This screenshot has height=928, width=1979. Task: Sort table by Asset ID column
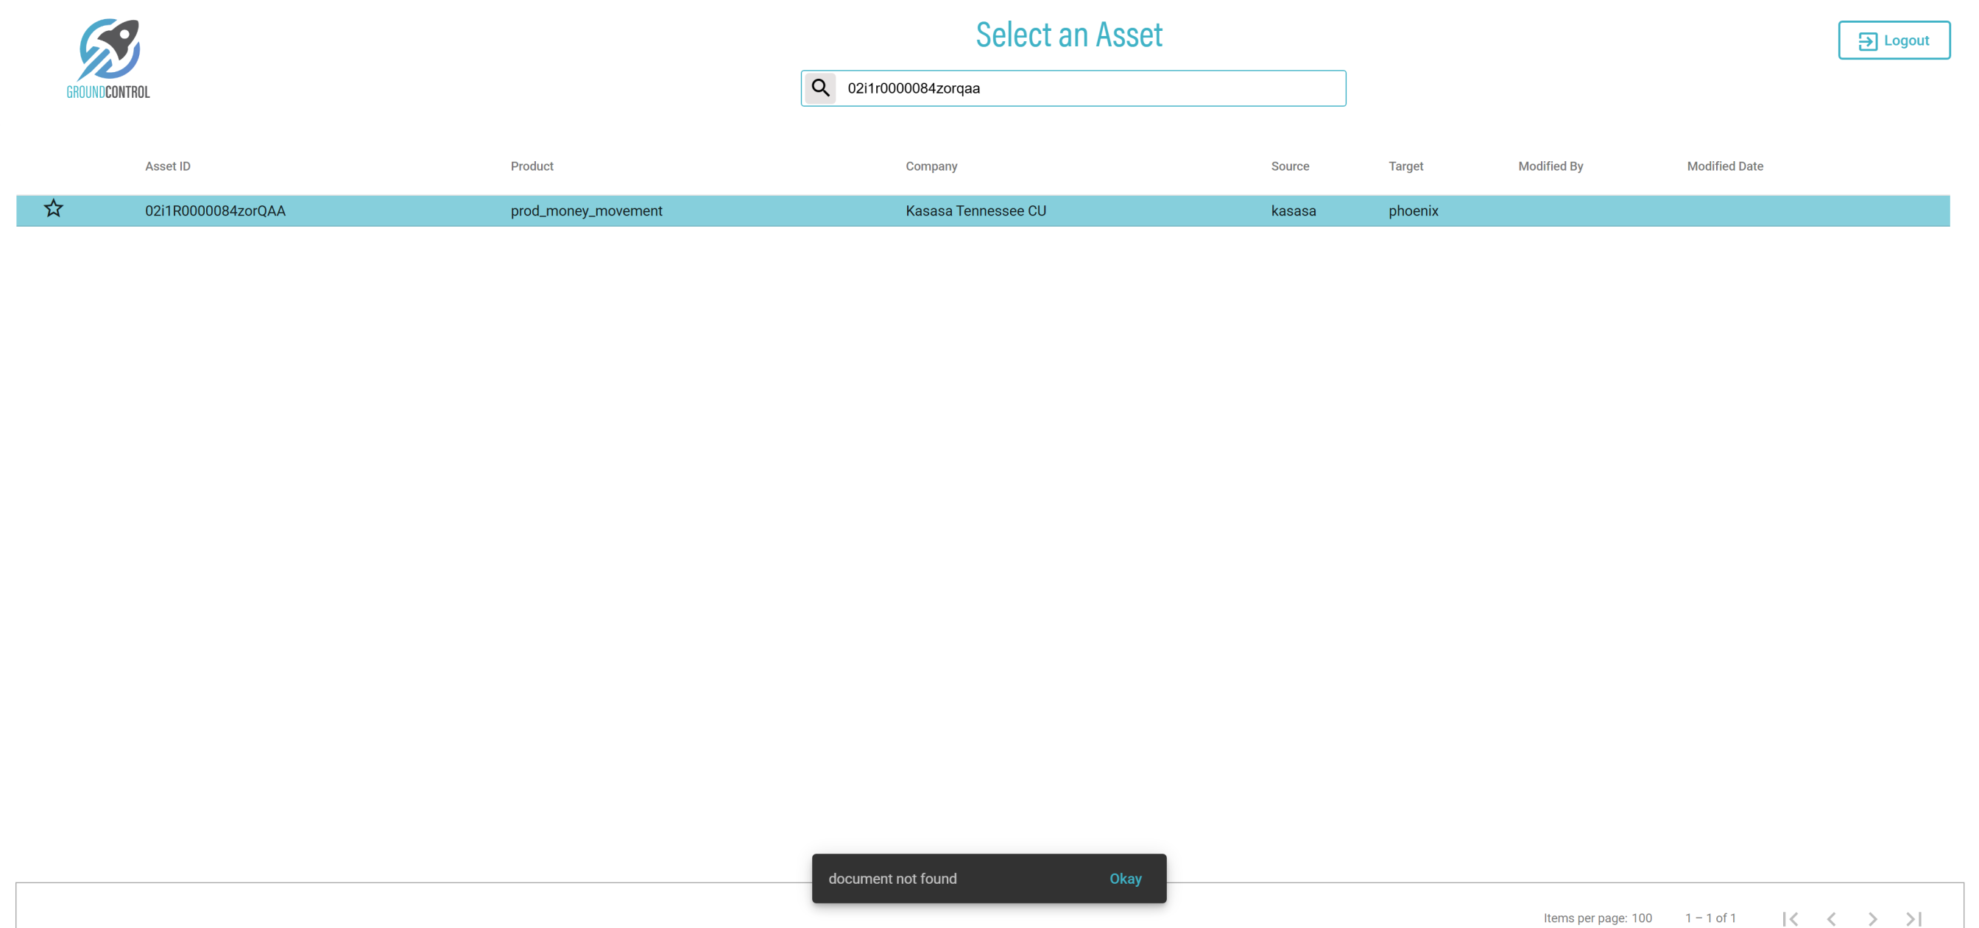click(x=167, y=166)
